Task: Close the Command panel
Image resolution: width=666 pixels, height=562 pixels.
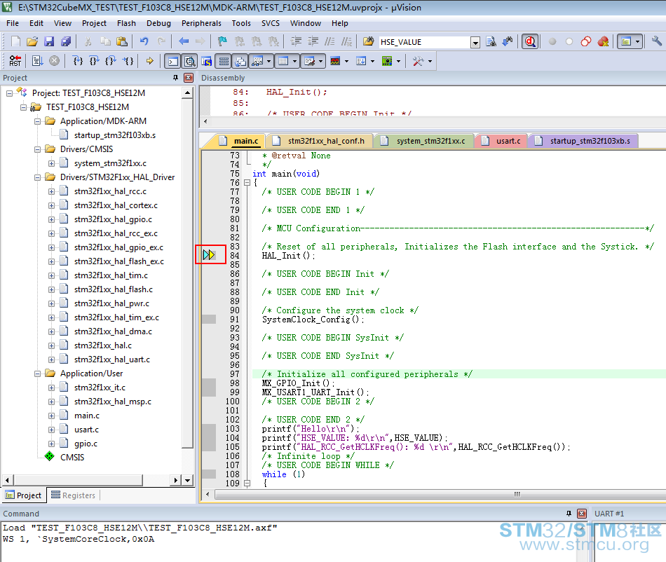Action: (x=582, y=514)
